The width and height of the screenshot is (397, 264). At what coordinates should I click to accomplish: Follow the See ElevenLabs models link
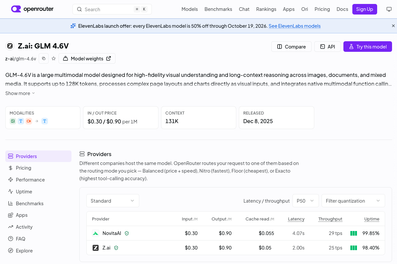pos(294,26)
